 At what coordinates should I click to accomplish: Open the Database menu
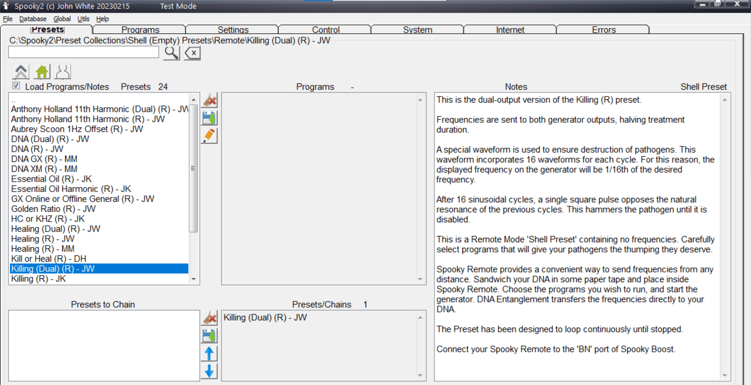click(x=33, y=19)
